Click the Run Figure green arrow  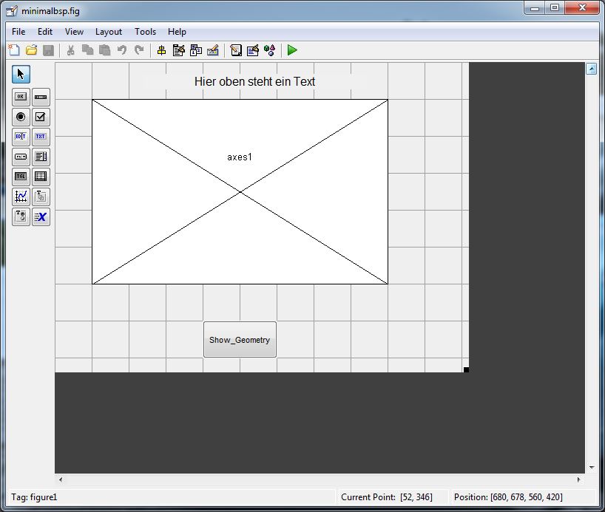292,50
